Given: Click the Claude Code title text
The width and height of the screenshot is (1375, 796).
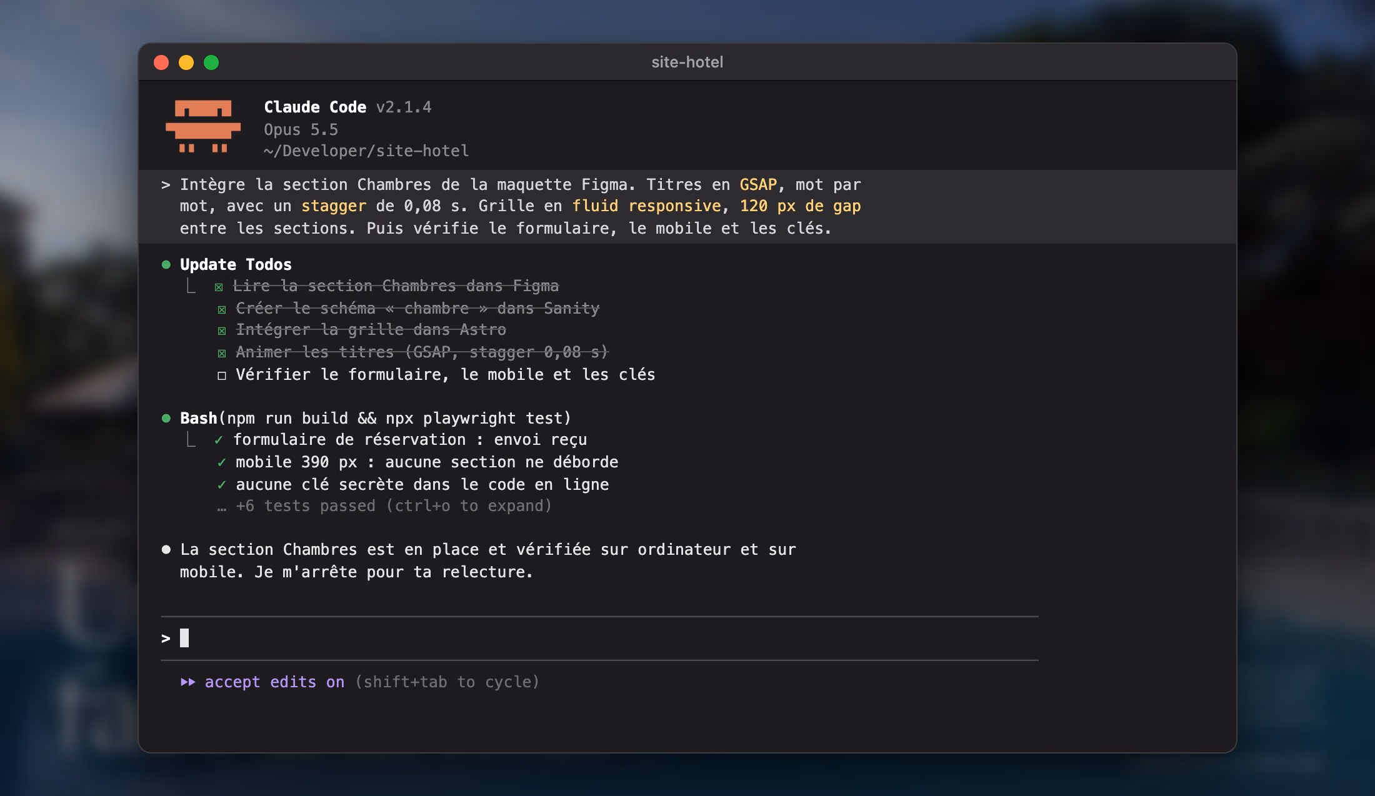Looking at the screenshot, I should pyautogui.click(x=315, y=107).
